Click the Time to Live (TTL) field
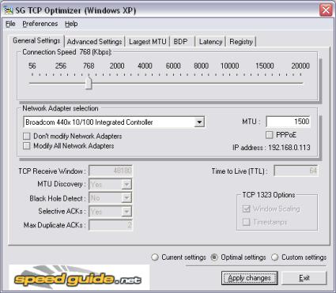The height and width of the screenshot is (293, 336). click(x=296, y=171)
